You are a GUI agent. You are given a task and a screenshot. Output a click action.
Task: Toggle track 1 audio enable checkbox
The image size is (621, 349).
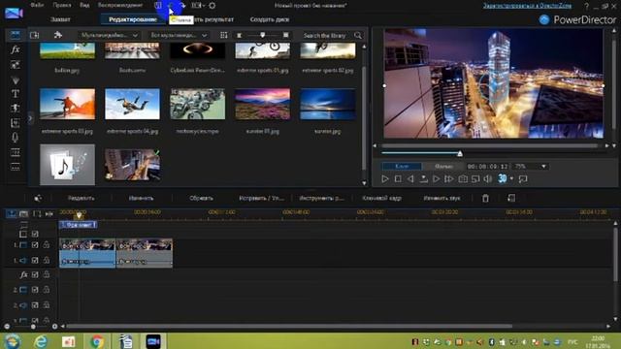[x=35, y=261]
